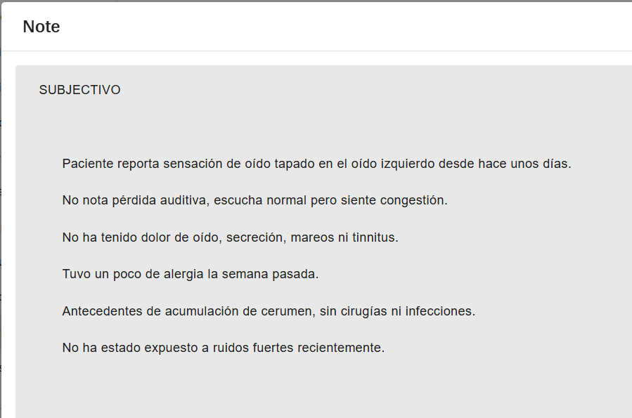Image resolution: width=632 pixels, height=418 pixels.
Task: Click the word 'mareos' in the note
Action: 310,237
